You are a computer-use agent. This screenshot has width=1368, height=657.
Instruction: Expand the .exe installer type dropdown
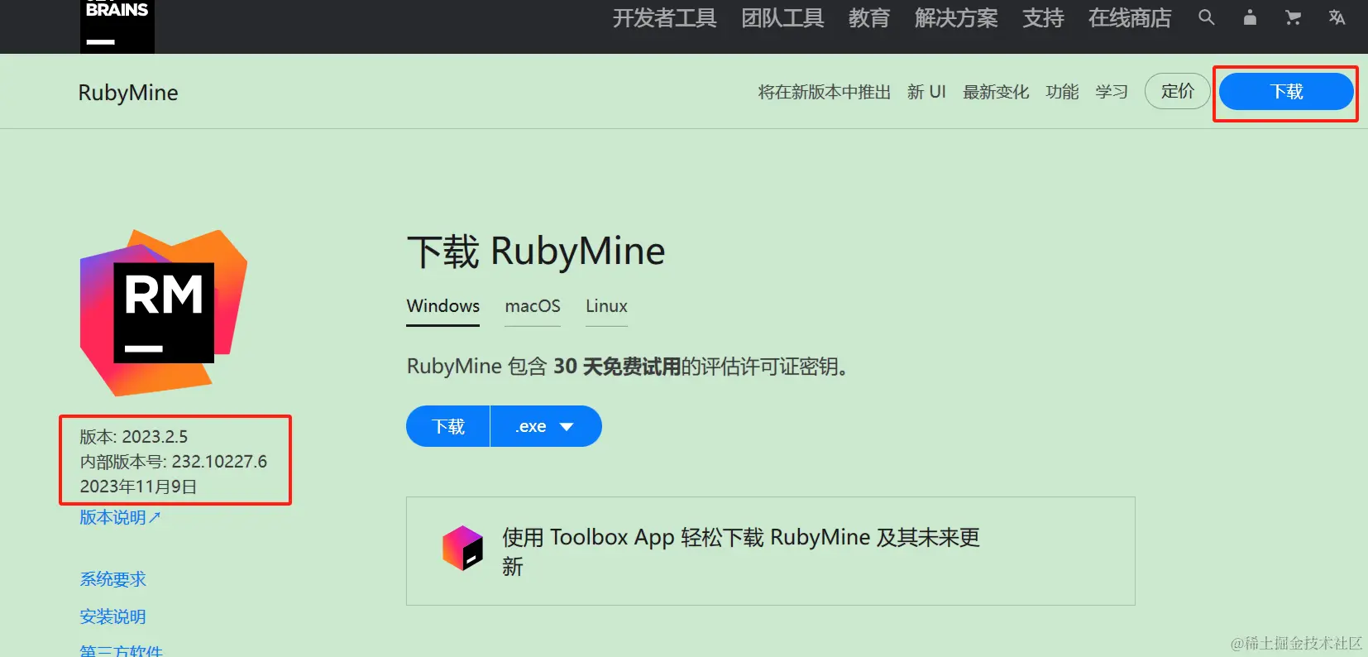coord(546,426)
